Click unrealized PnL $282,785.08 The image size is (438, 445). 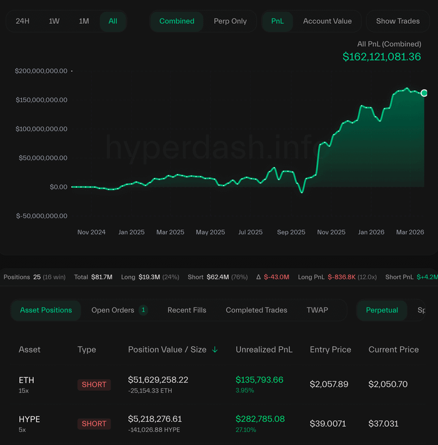point(260,419)
